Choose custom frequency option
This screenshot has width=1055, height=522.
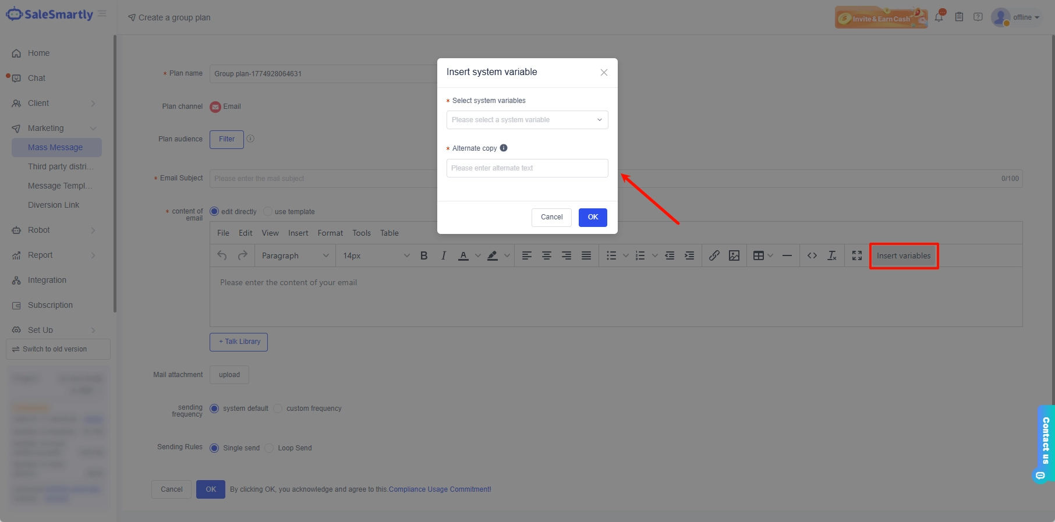click(x=278, y=409)
